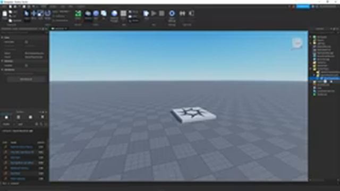
Task: Expand Lighting in the Explorer tree
Action: (311, 44)
